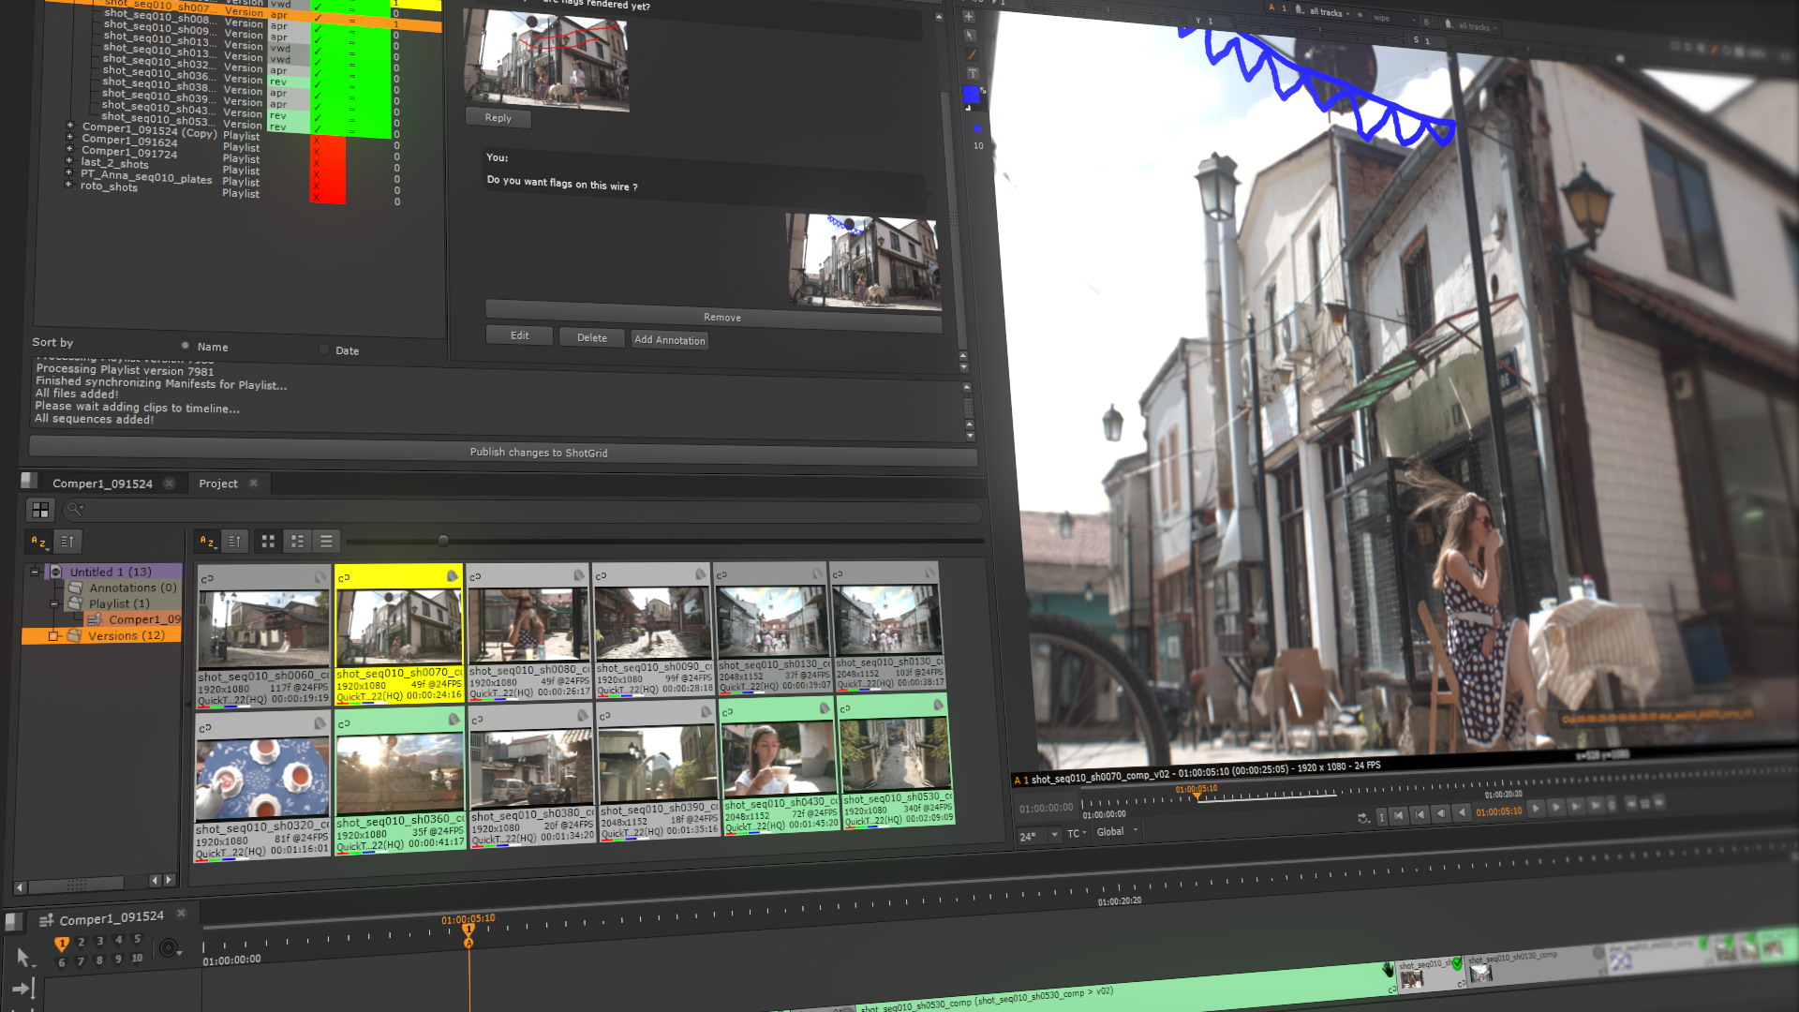Switch bin to large thumbnail grid view
1799x1012 pixels.
pos(268,542)
